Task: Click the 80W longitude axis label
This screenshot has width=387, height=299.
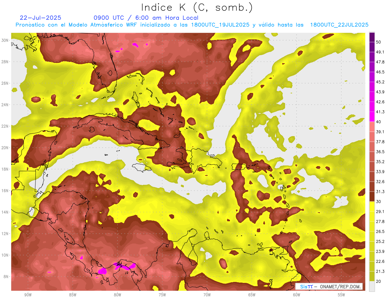Action: [117, 295]
